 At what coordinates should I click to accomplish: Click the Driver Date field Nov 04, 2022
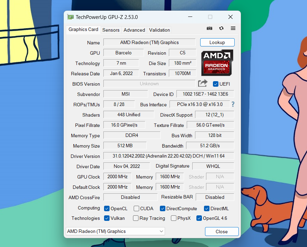[x=127, y=166]
